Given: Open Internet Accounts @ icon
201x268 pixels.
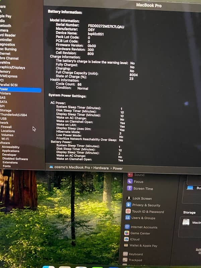Looking at the screenshot, I should [127, 227].
